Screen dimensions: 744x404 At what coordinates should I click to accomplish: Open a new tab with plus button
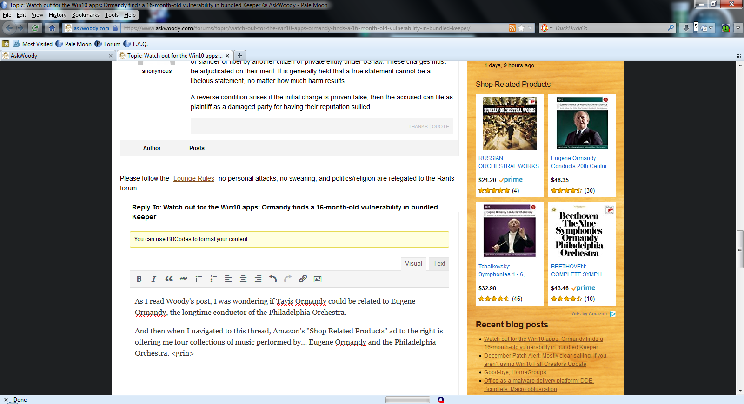point(240,56)
